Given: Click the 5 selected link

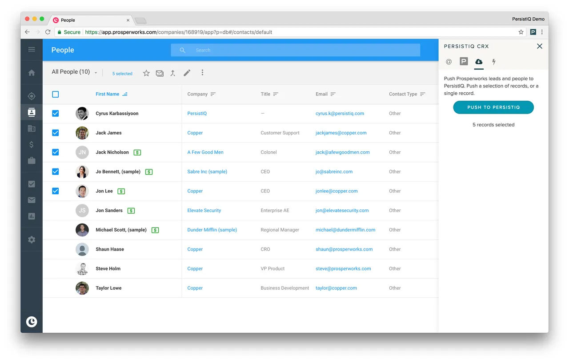Looking at the screenshot, I should [122, 74].
